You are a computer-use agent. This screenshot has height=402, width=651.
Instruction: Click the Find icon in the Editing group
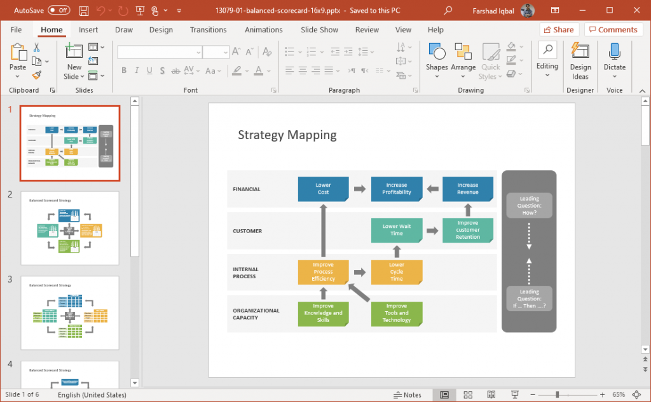pos(547,51)
